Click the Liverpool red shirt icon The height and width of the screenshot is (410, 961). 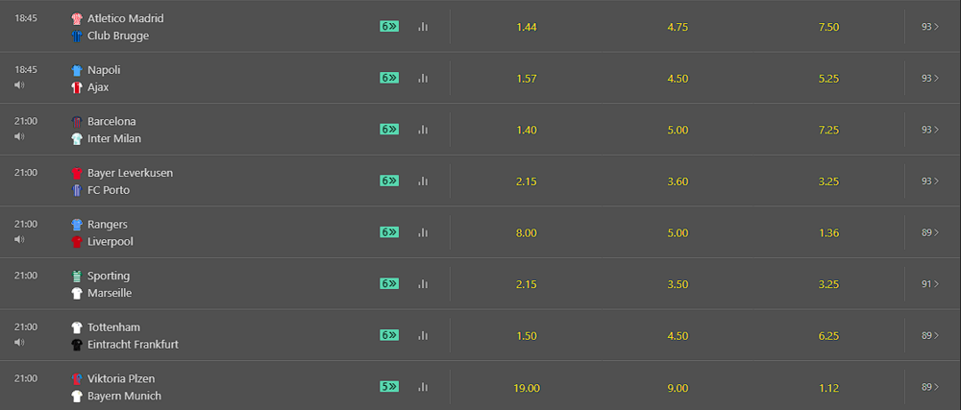pyautogui.click(x=77, y=242)
